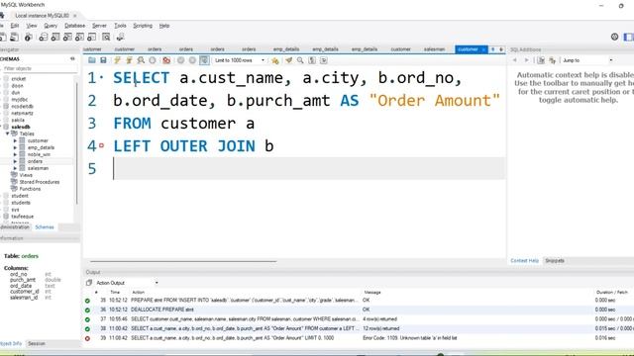Create a new view from main toolbar

[x=67, y=38]
